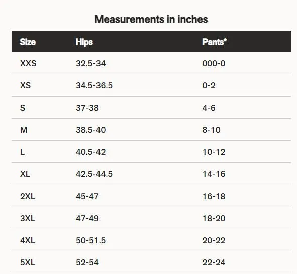Select the 2XL size label
297x274 pixels.
[28, 196]
